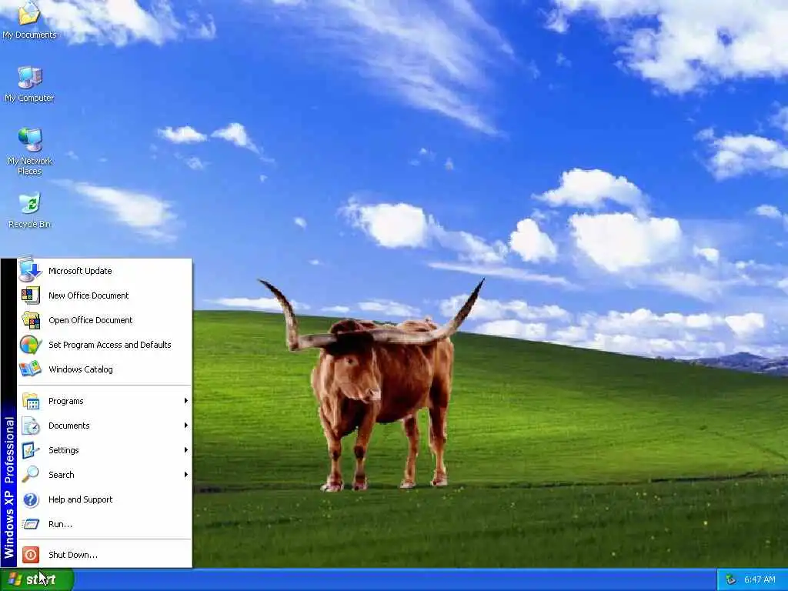Select the Recycle Bin desktop icon
This screenshot has width=788, height=591.
coord(30,210)
